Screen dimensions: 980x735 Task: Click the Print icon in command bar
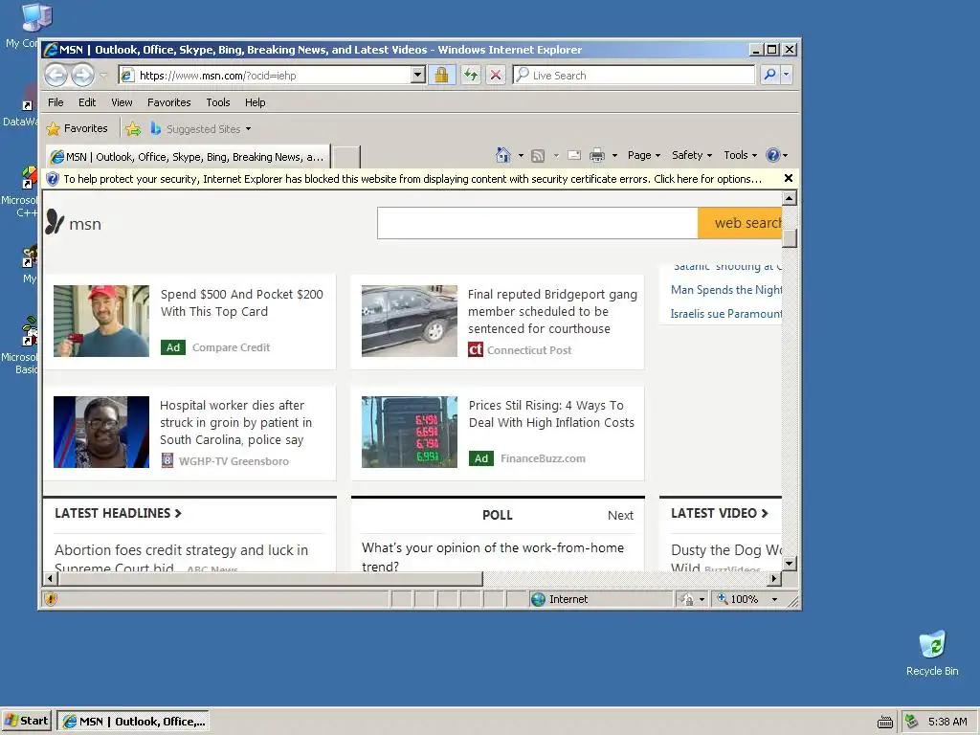597,155
